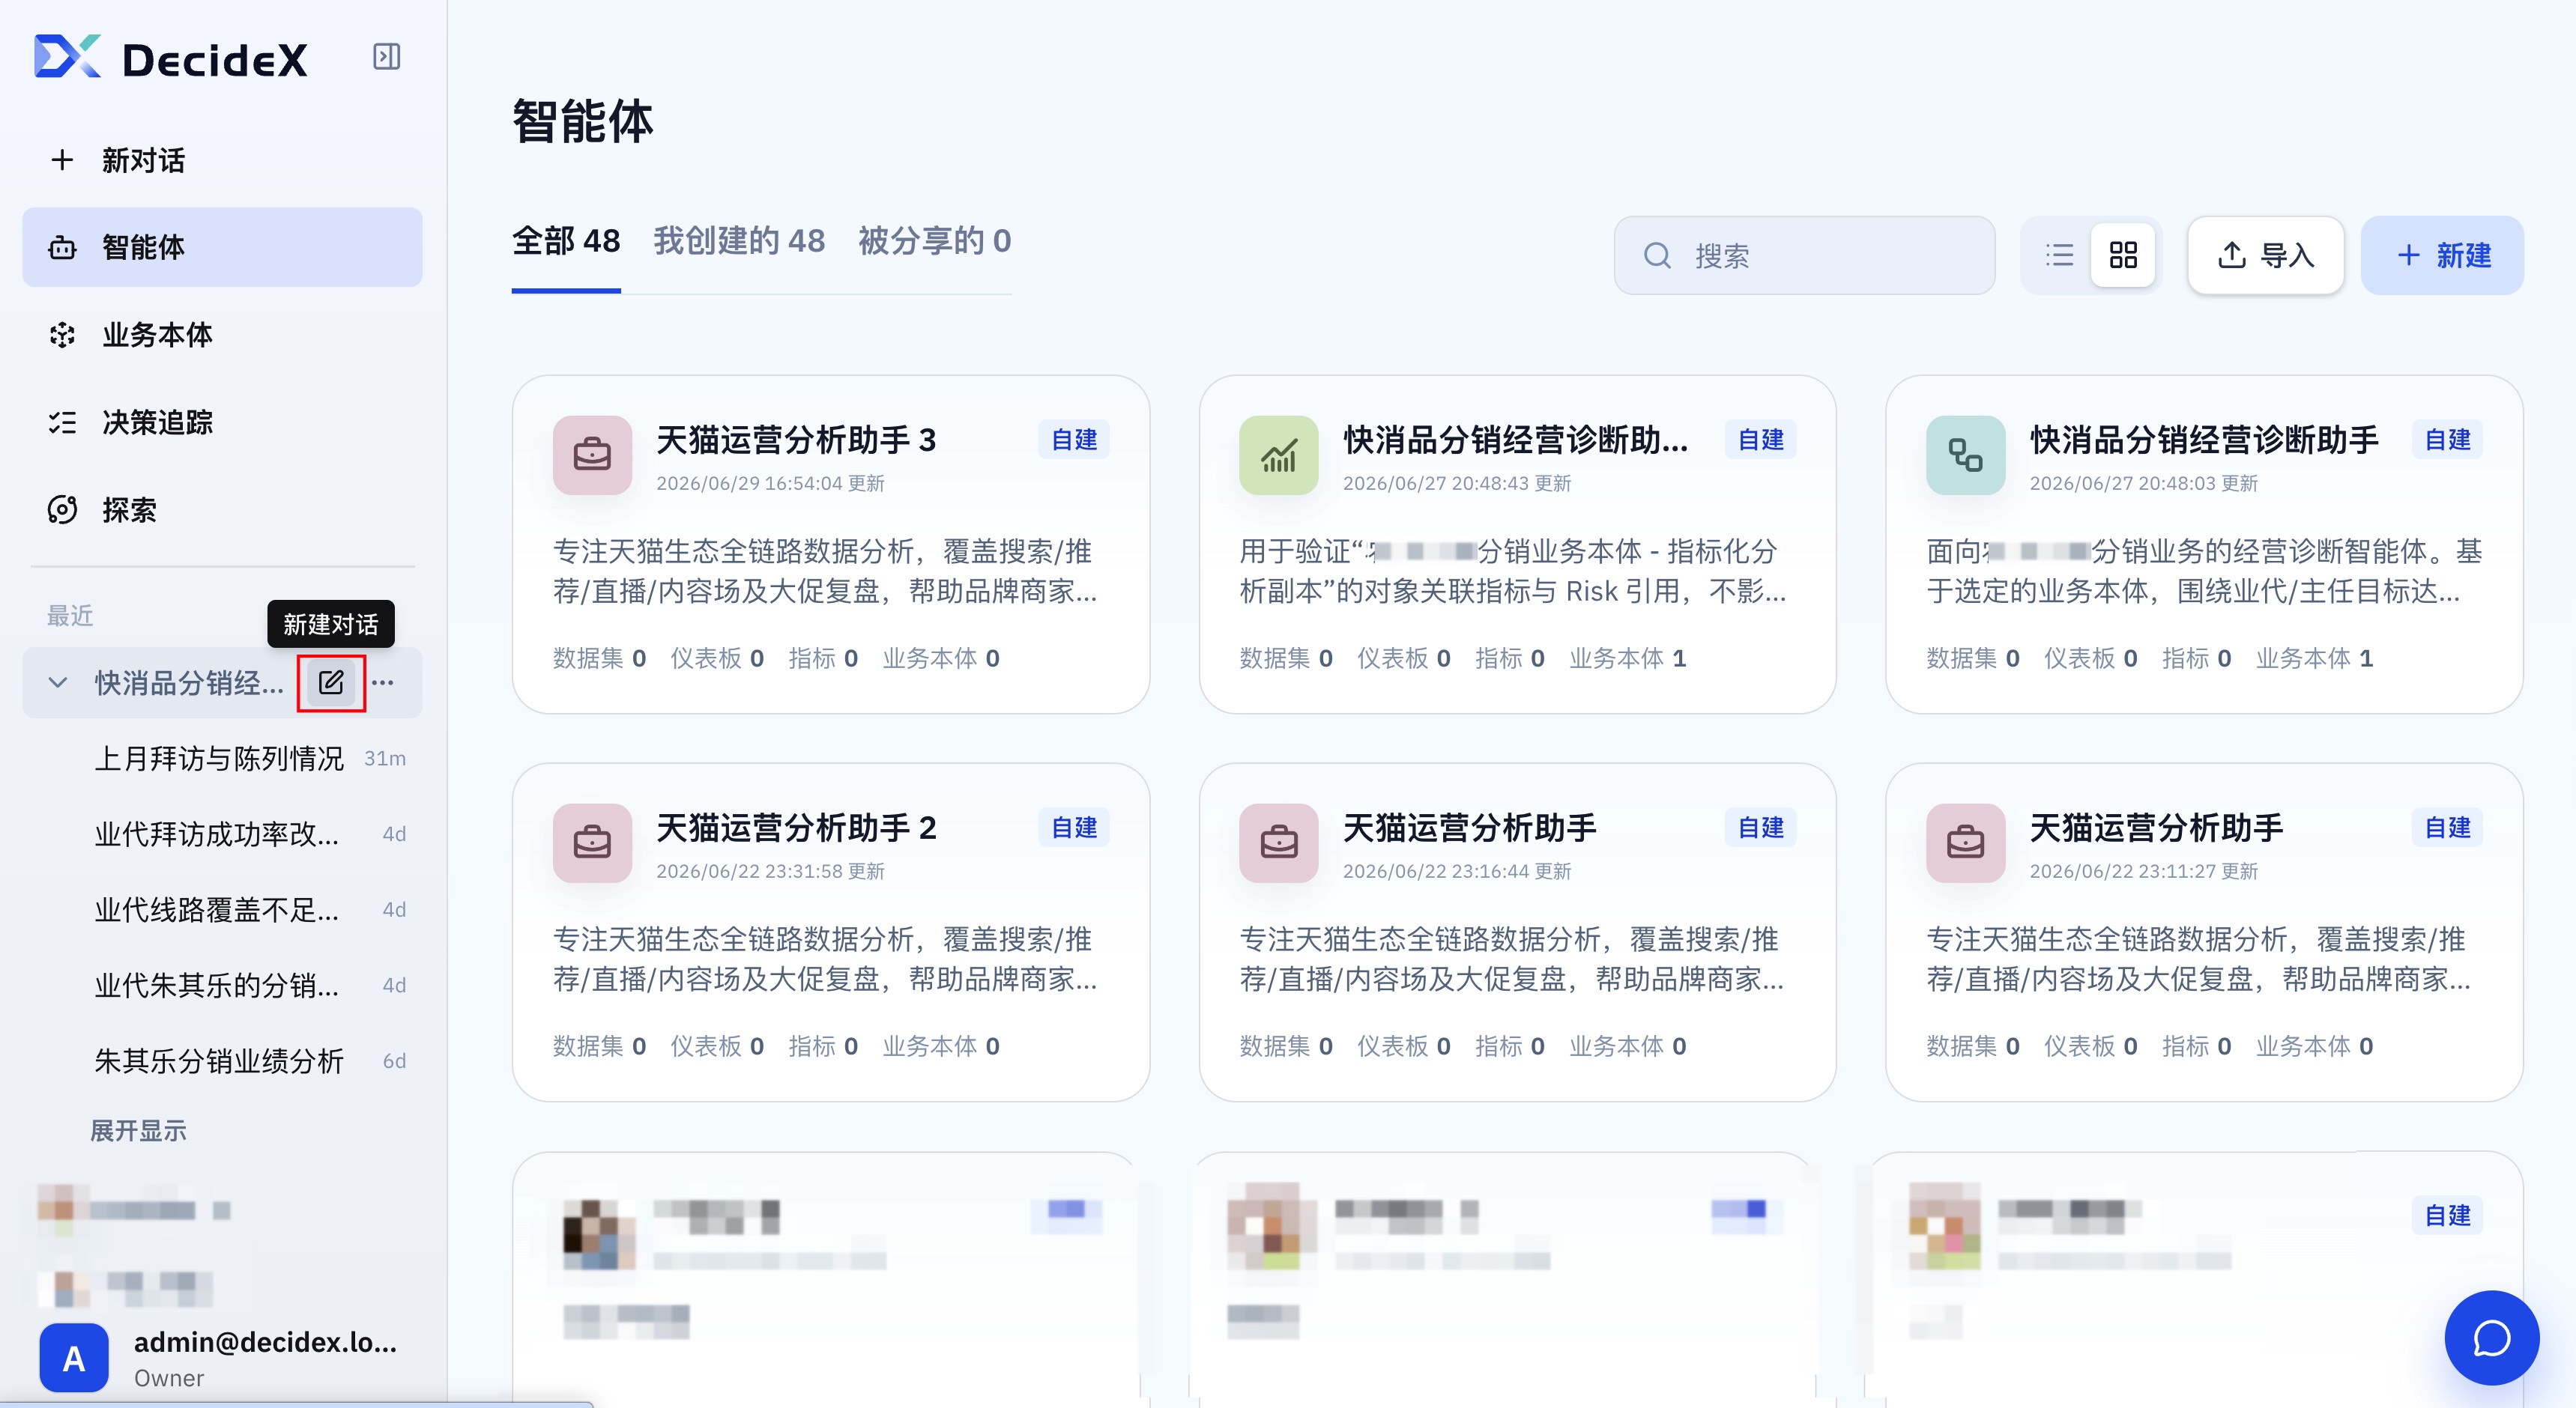Open the card updated 2026/06/22 23:16:44

coord(1517,932)
